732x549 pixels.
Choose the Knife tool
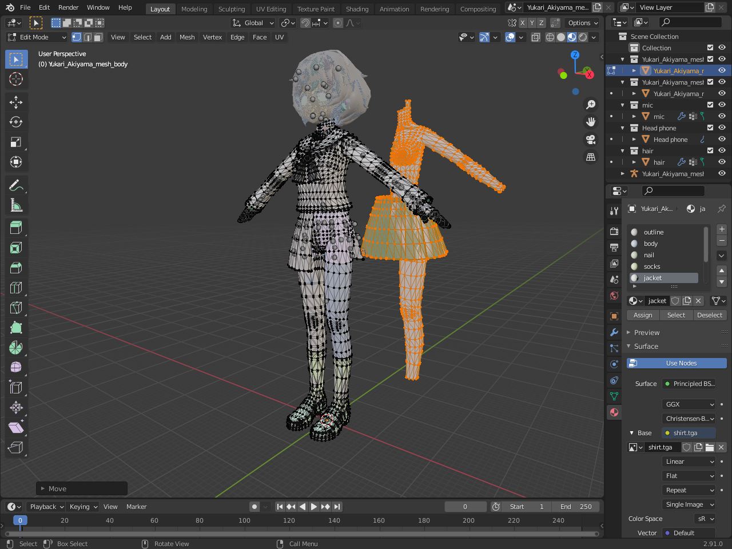(x=16, y=308)
